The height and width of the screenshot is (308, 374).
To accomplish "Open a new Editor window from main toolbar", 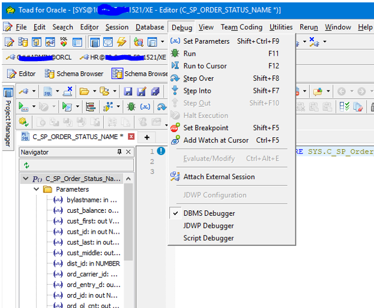I will click(x=9, y=42).
